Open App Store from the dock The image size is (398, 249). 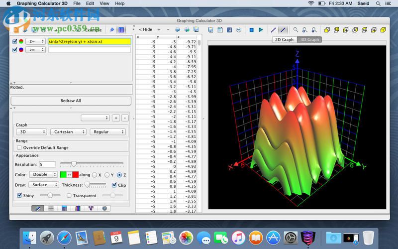[273, 238]
